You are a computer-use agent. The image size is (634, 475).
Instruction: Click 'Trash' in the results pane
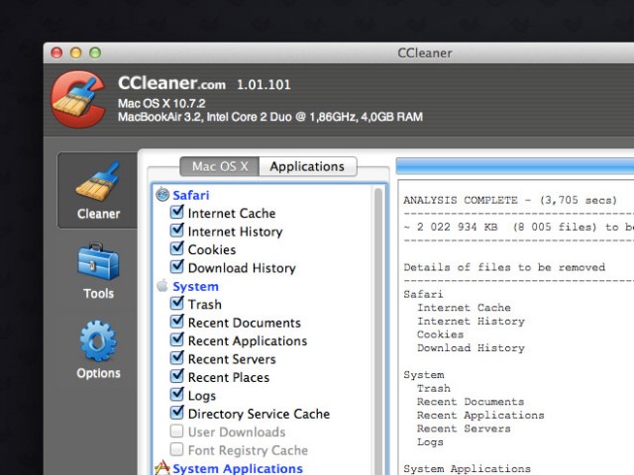pyautogui.click(x=434, y=388)
